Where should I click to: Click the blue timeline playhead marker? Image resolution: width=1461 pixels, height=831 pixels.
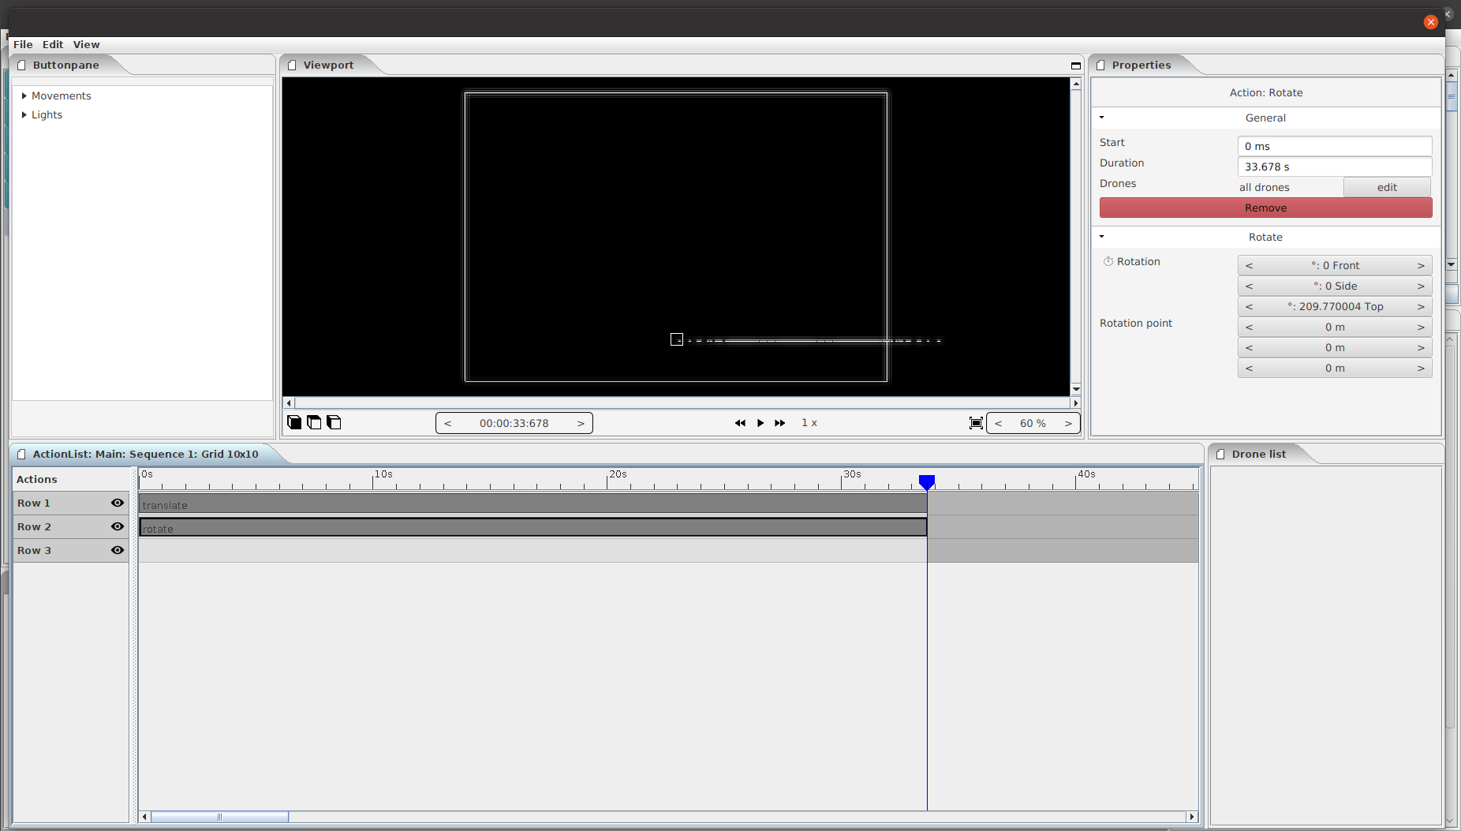tap(927, 481)
